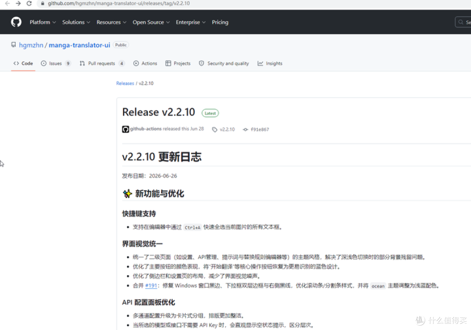The width and height of the screenshot is (471, 330).
Task: Click the ocean code snippet
Action: 378,286
